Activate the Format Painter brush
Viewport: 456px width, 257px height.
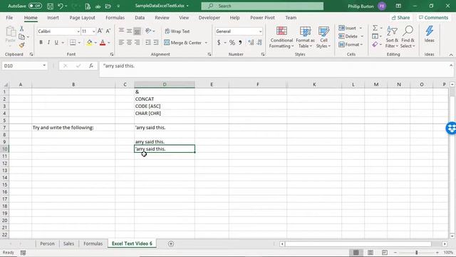coord(21,45)
